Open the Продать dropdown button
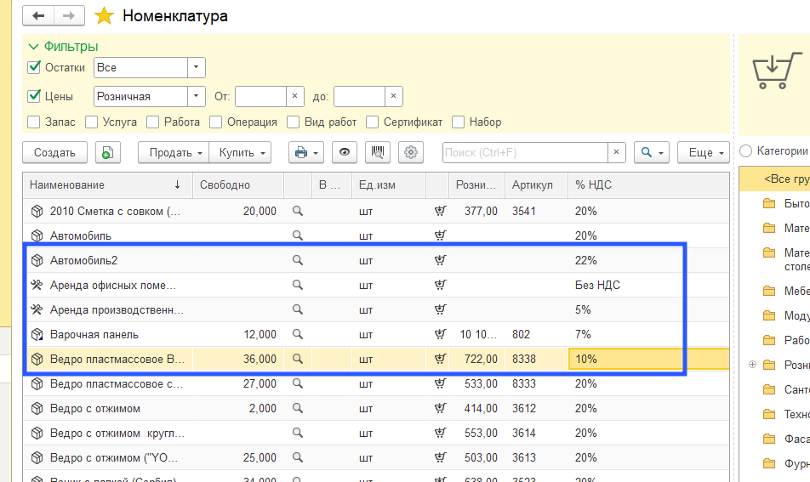 [174, 152]
